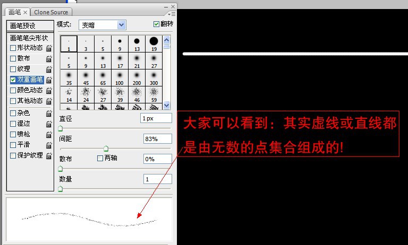Switch to the Clone Source tab
Viewport: 408px width, 245px height.
coord(51,12)
